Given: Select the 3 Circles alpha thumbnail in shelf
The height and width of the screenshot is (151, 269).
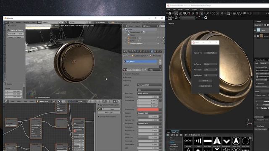Looking at the screenshot, I should click(188, 141).
